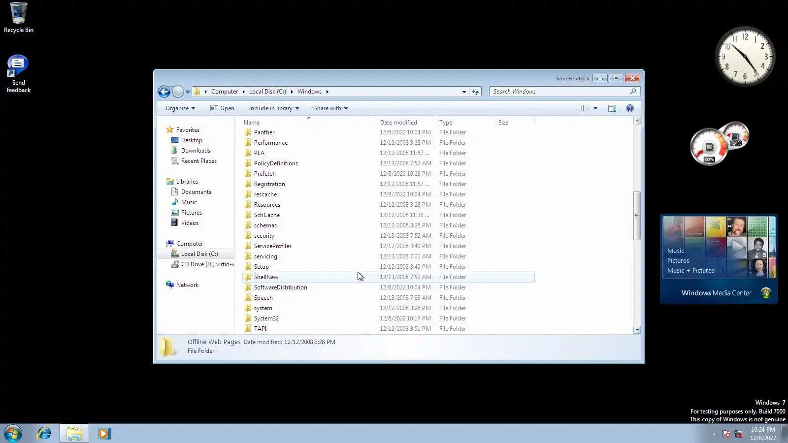Screen dimensions: 788x443
Task: Click the Show desktop button
Action: 785,434
